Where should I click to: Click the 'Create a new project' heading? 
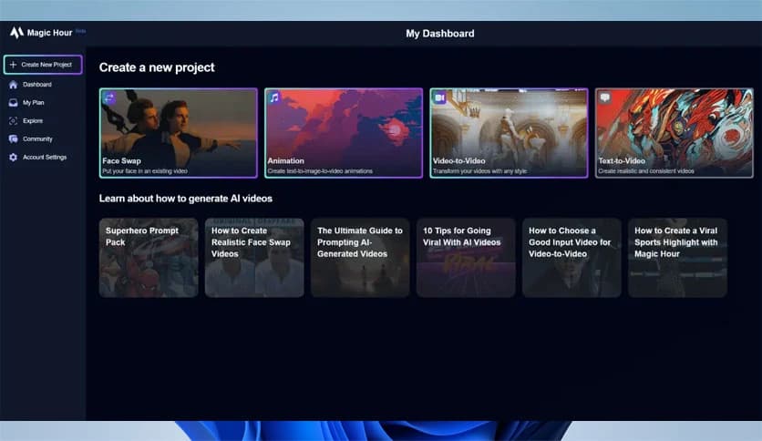pyautogui.click(x=157, y=67)
